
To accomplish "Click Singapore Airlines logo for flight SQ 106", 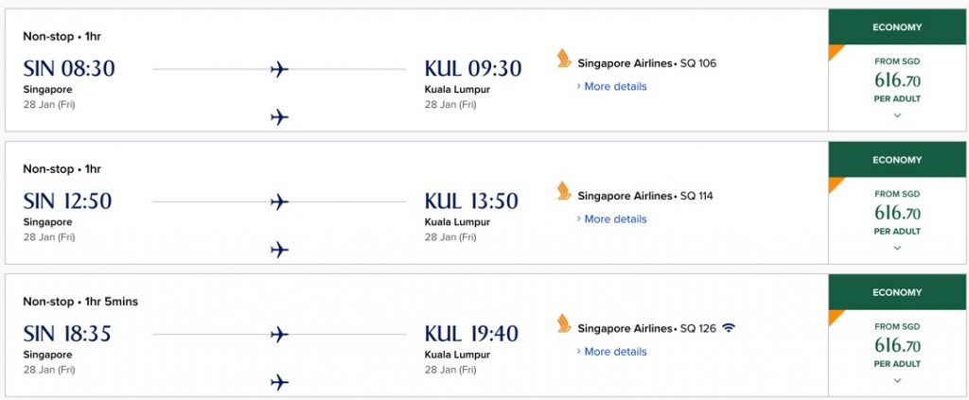I will tap(564, 59).
